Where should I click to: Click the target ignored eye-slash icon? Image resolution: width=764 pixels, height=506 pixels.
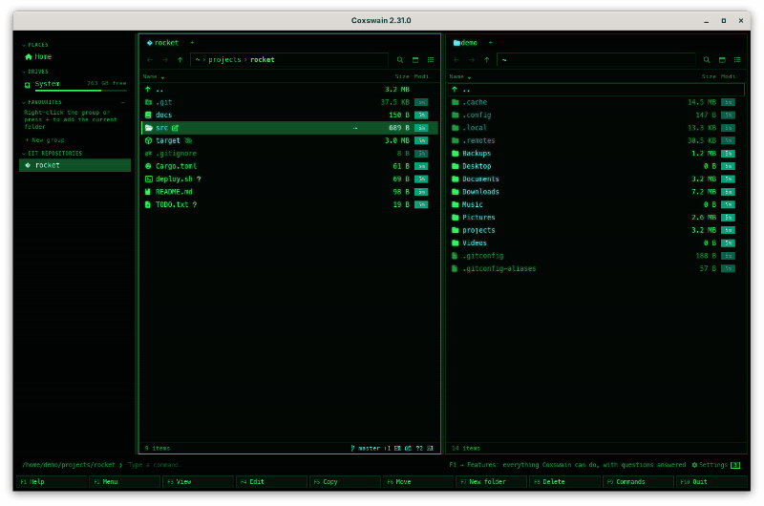[188, 140]
